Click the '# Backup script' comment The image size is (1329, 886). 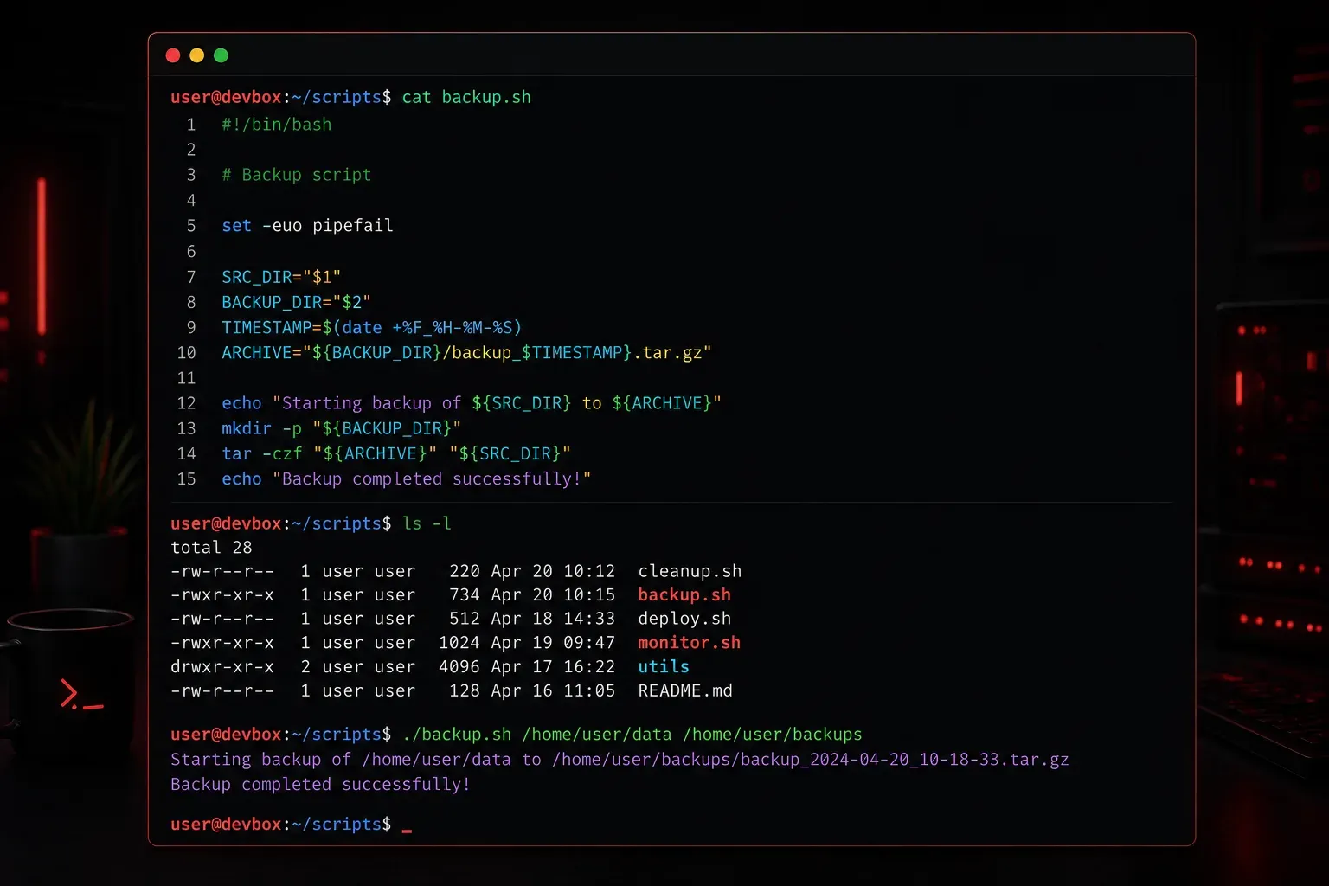click(x=297, y=175)
